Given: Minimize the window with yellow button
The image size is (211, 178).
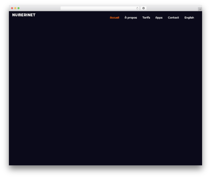Looking at the screenshot, I should click(x=15, y=8).
